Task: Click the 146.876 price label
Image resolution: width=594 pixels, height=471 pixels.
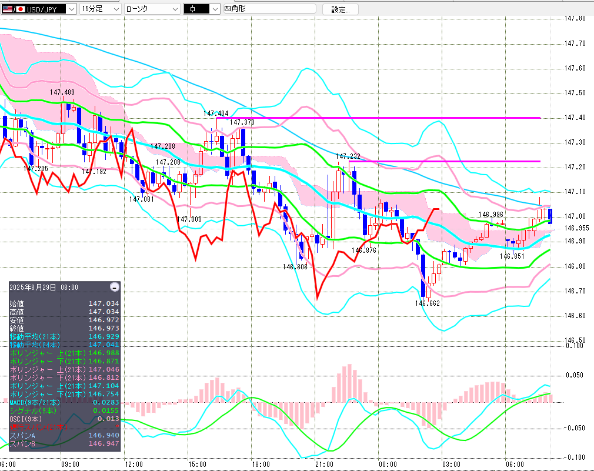Action: [x=364, y=250]
